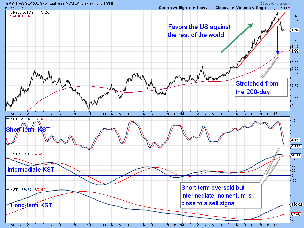Select the Open 3.24 value
The width and height of the screenshot is (304, 228).
click(168, 8)
